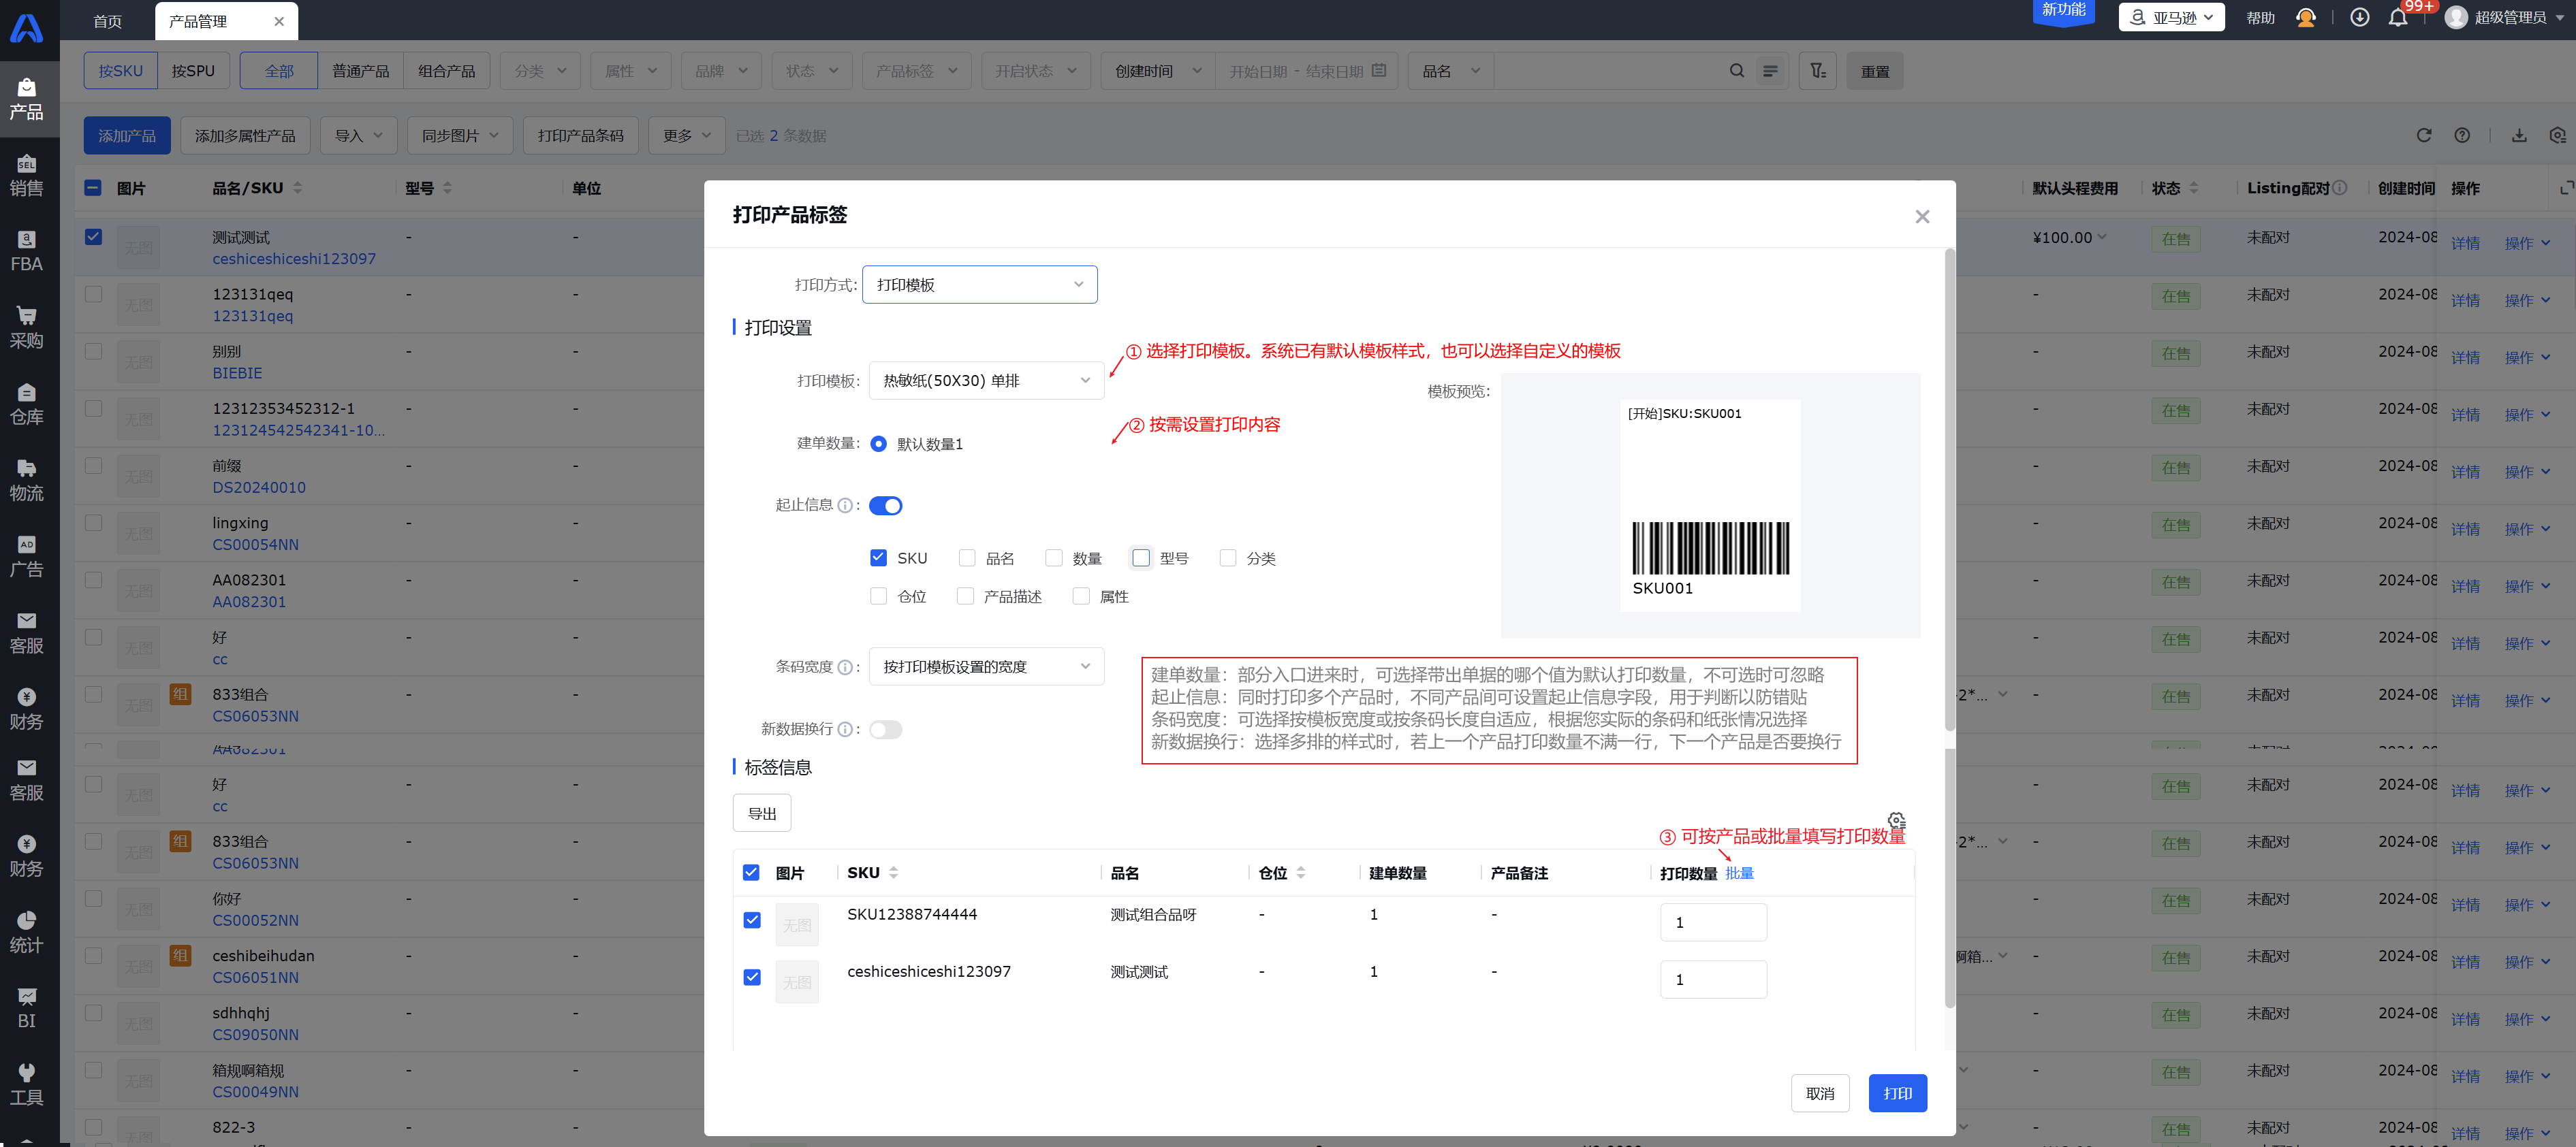Switch to the 按SPU tab
This screenshot has width=2576, height=1147.
192,71
